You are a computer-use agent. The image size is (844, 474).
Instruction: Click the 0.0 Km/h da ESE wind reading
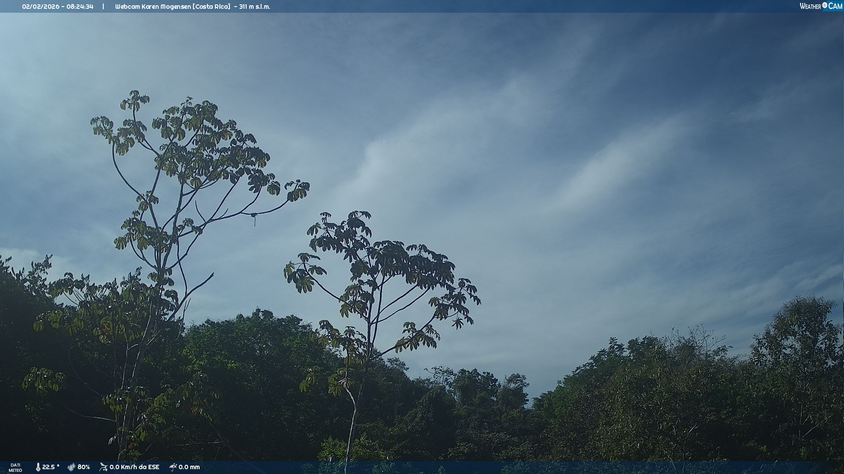[134, 467]
